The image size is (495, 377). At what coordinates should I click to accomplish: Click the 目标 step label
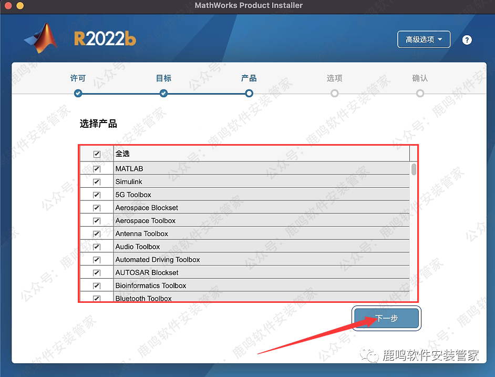(163, 78)
